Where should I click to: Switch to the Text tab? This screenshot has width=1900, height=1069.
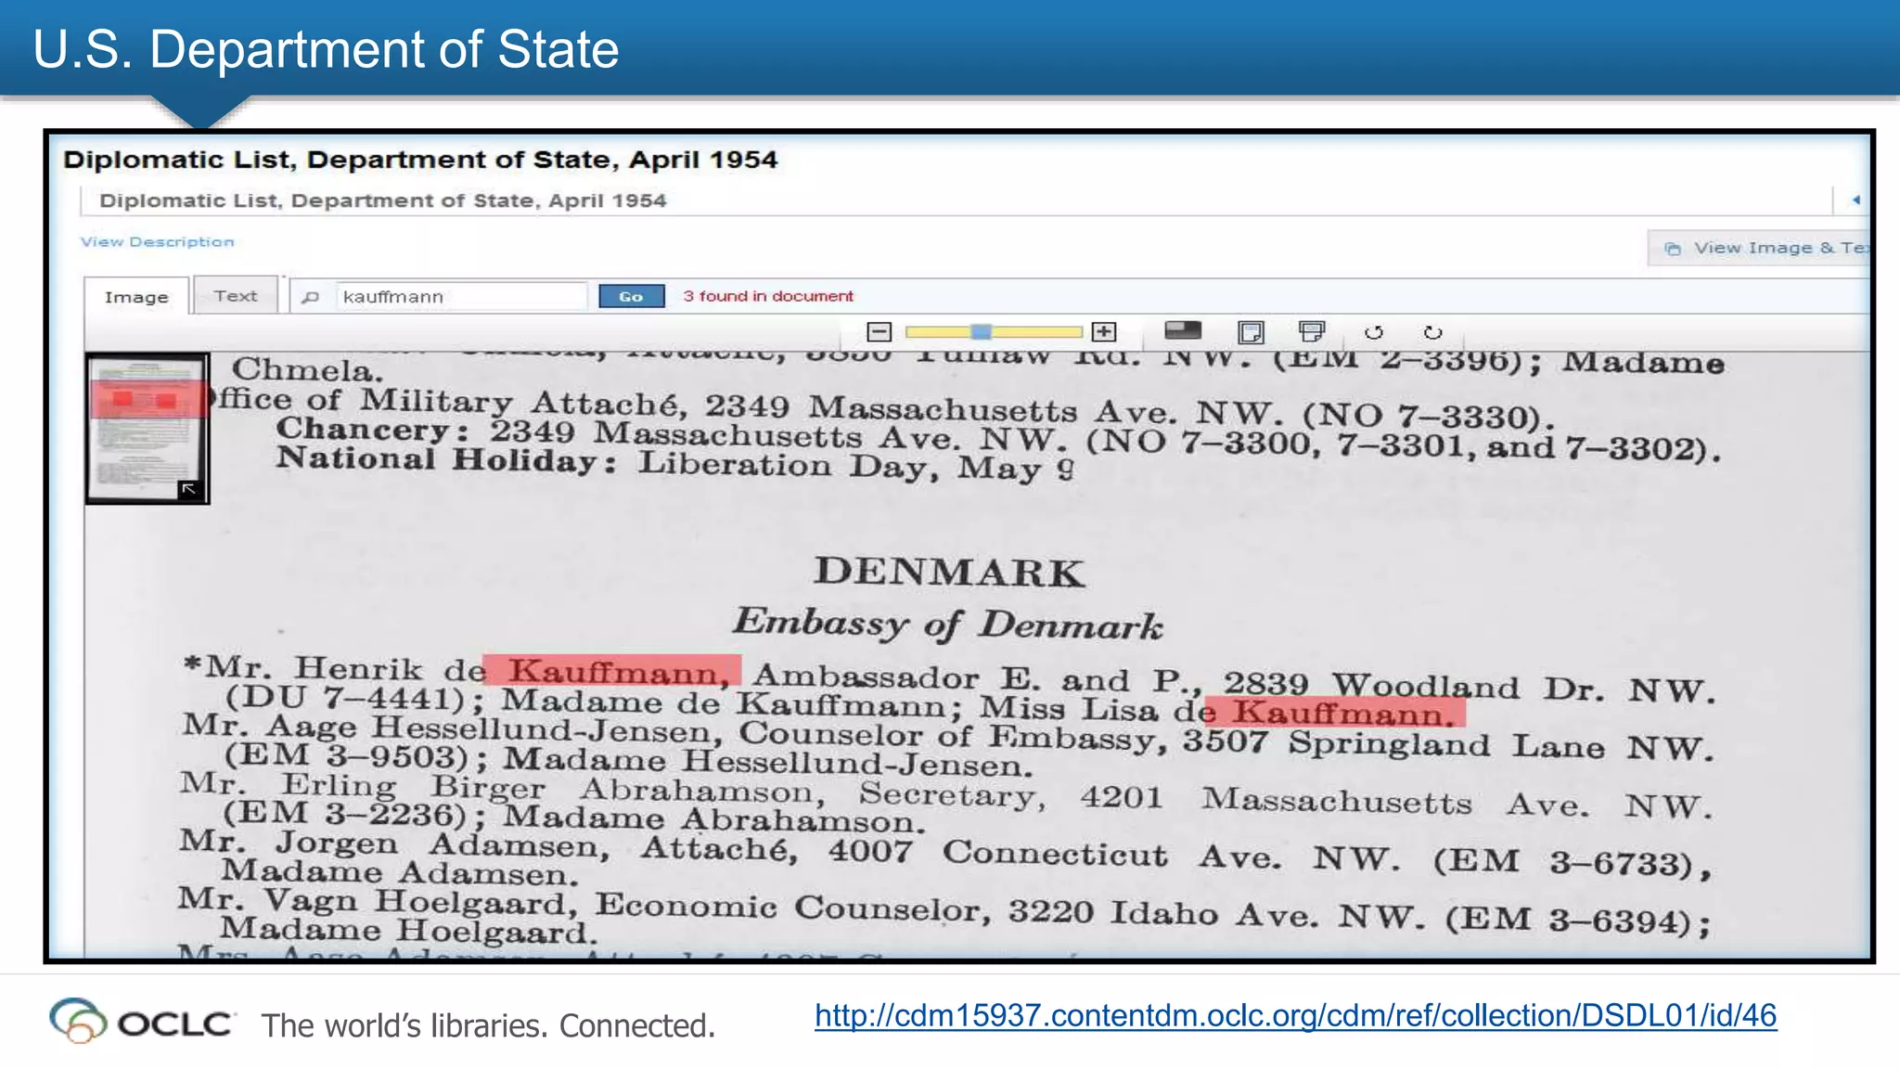click(236, 296)
